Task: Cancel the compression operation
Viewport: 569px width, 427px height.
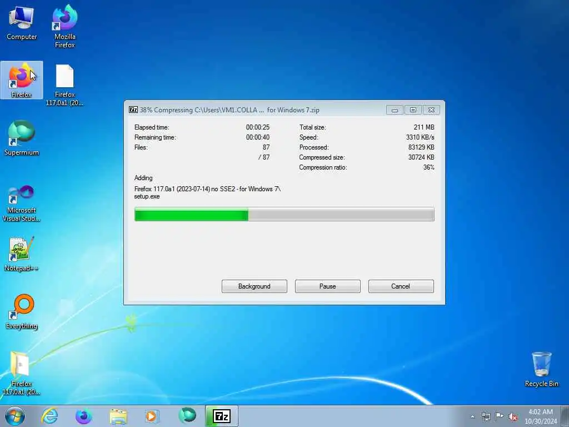Action: click(401, 286)
